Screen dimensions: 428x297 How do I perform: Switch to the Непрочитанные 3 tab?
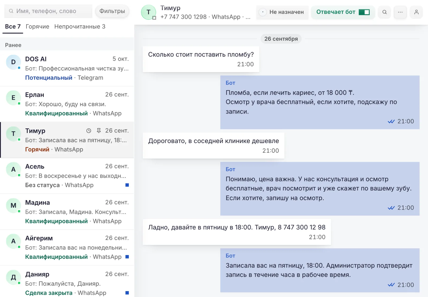point(80,26)
